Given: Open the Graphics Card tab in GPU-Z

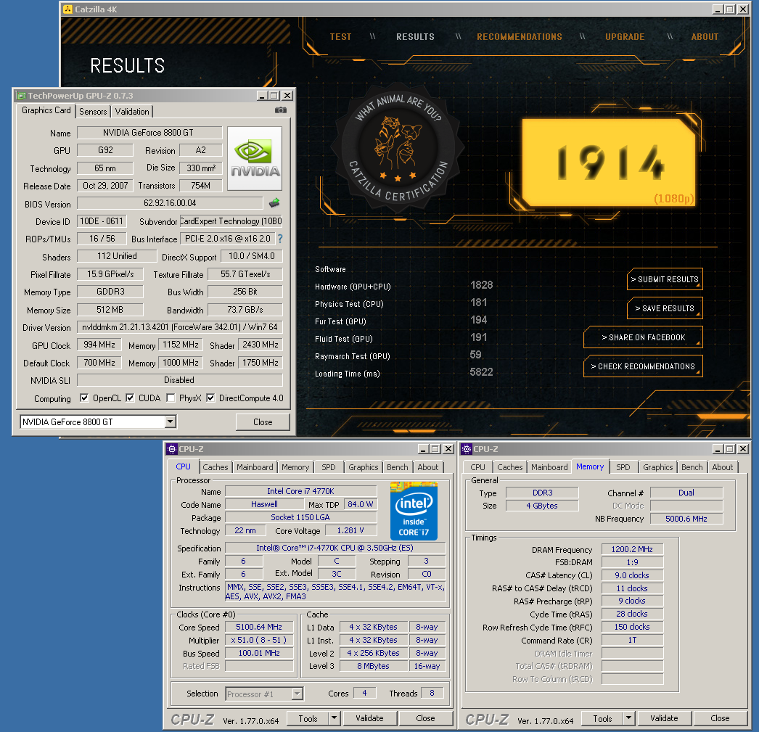Looking at the screenshot, I should click(x=46, y=110).
